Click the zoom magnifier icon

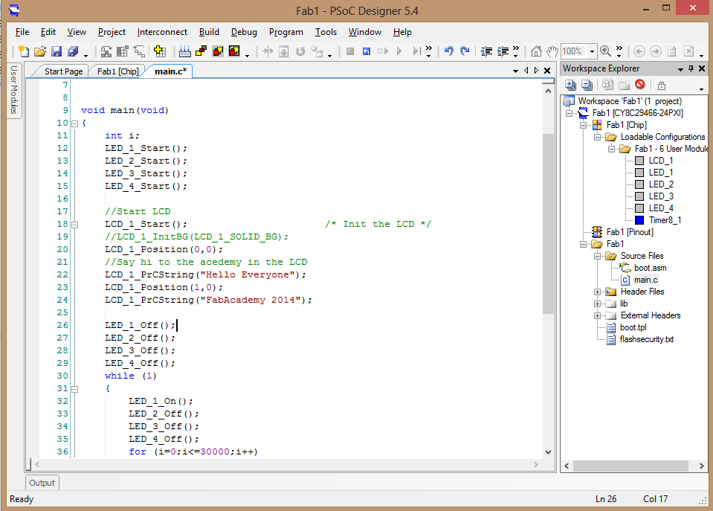click(x=605, y=51)
